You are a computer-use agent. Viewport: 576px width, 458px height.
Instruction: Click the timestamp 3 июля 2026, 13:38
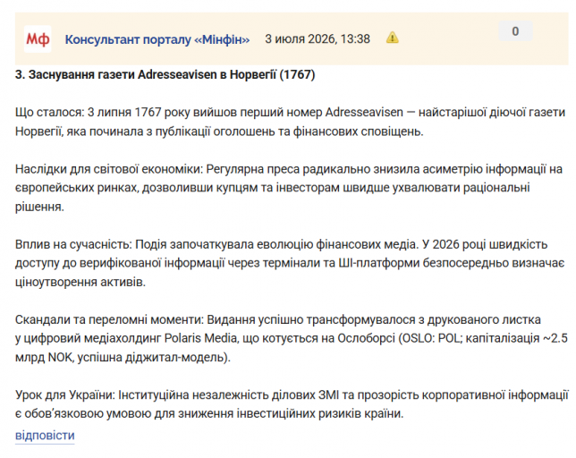click(x=318, y=39)
